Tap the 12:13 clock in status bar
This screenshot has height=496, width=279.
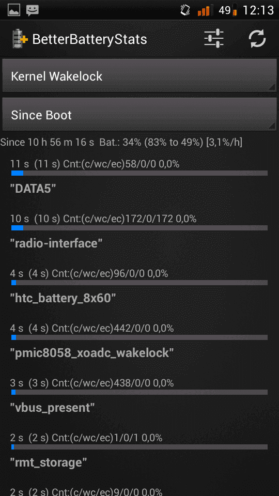pos(258,10)
